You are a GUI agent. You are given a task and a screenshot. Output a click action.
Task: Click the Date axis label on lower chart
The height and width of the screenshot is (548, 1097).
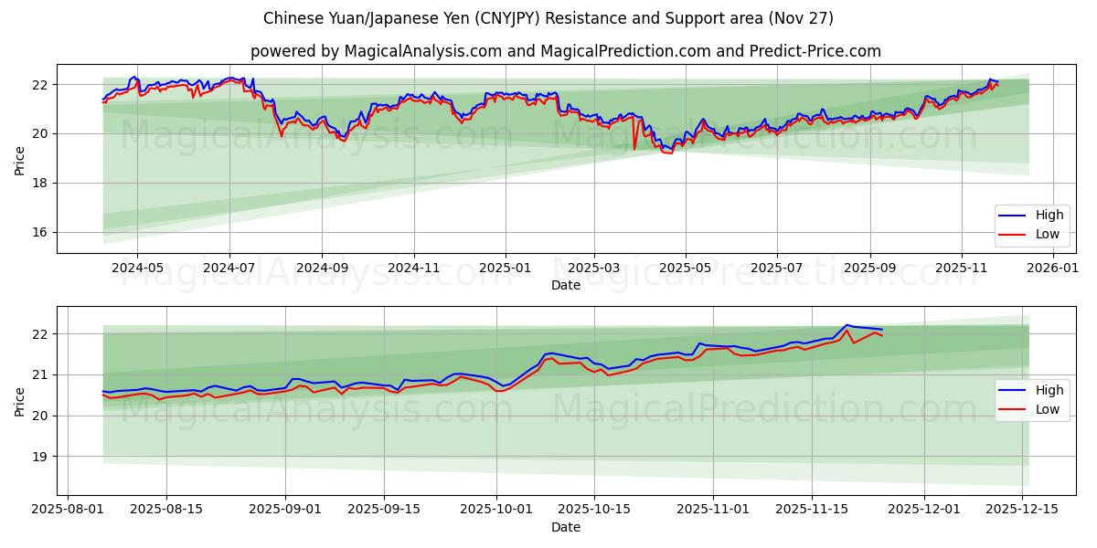click(568, 527)
